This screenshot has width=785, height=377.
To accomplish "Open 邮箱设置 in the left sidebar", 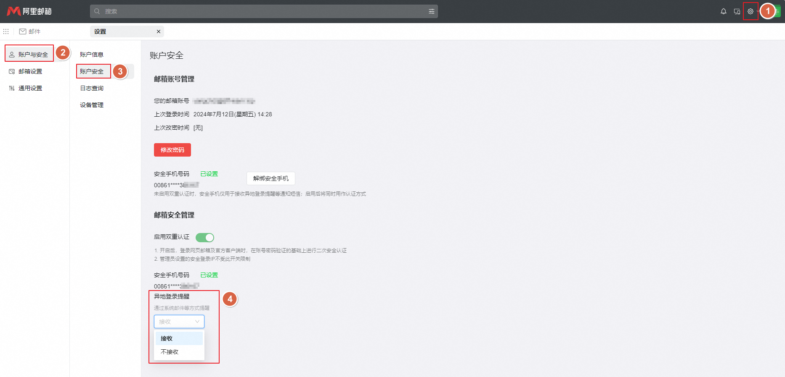I will (x=30, y=71).
